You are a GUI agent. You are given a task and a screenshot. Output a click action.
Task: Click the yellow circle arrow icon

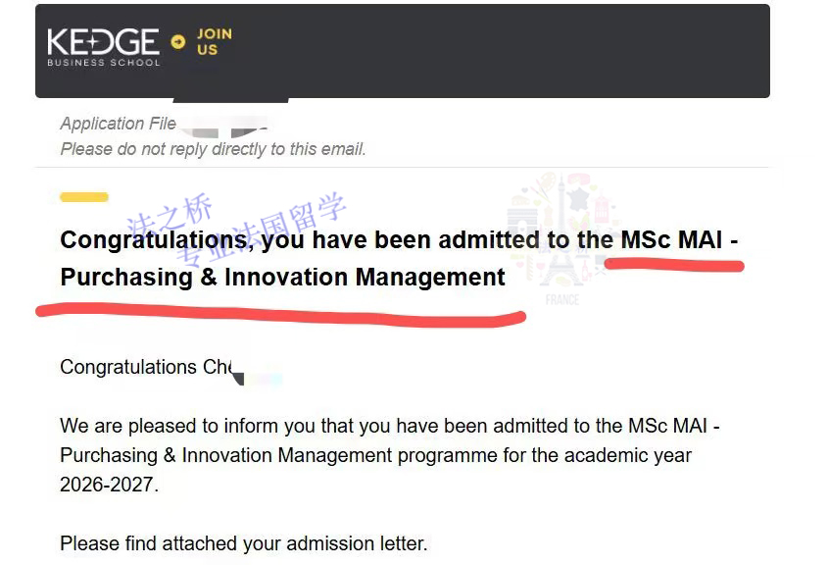point(177,41)
